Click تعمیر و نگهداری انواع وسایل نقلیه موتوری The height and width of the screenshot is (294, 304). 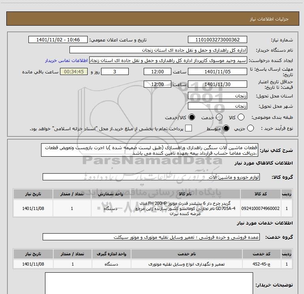tap(186, 264)
